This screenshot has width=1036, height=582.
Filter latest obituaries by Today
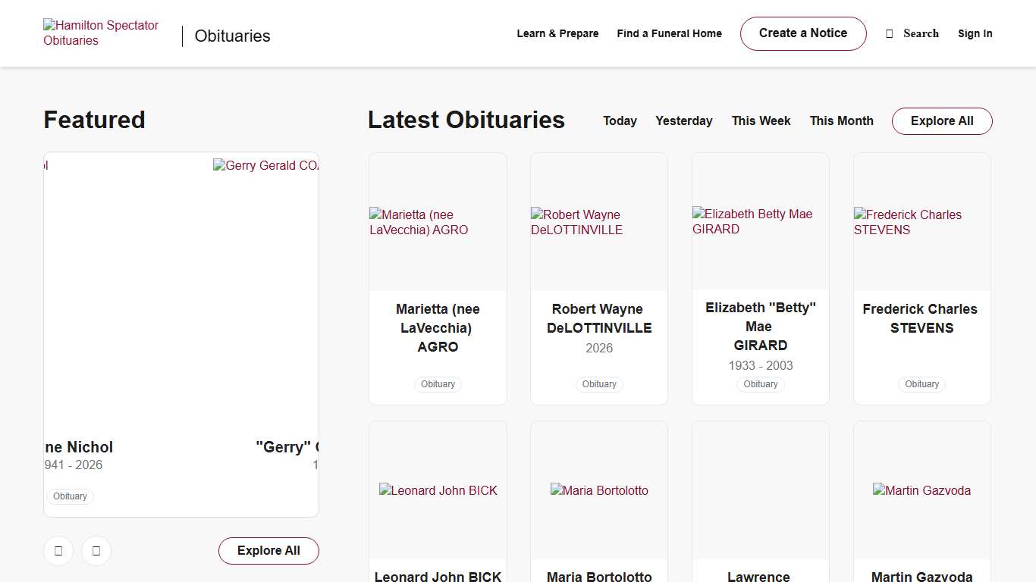(x=620, y=121)
